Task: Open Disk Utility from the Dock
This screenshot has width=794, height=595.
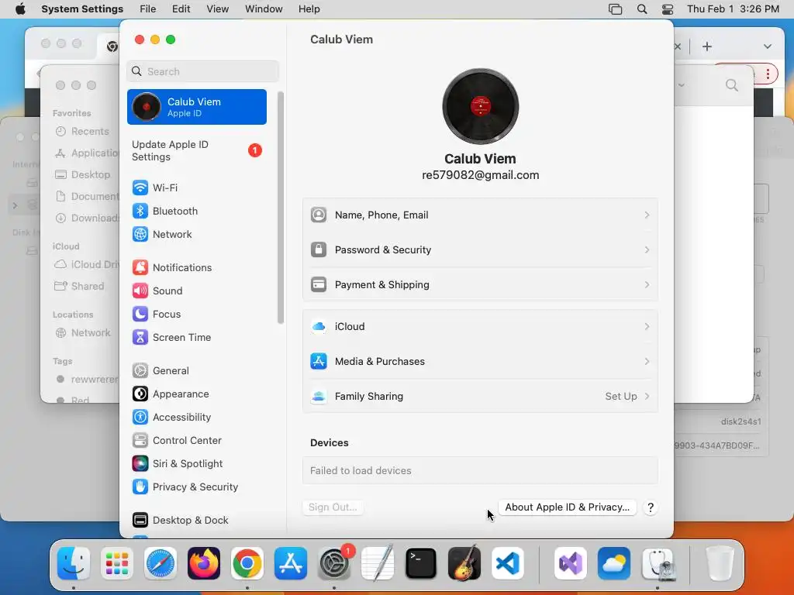Action: pyautogui.click(x=658, y=563)
